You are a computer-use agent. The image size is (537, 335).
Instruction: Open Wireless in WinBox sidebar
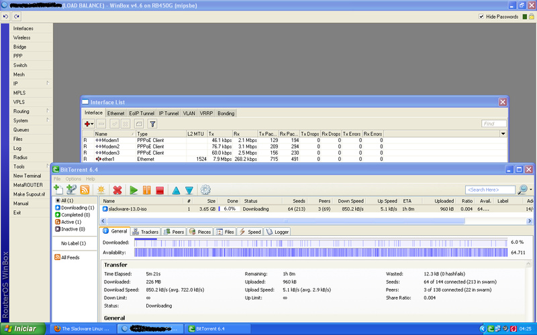point(22,38)
